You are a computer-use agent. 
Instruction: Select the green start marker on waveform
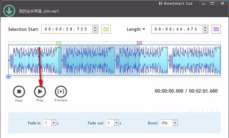[x=58, y=43]
